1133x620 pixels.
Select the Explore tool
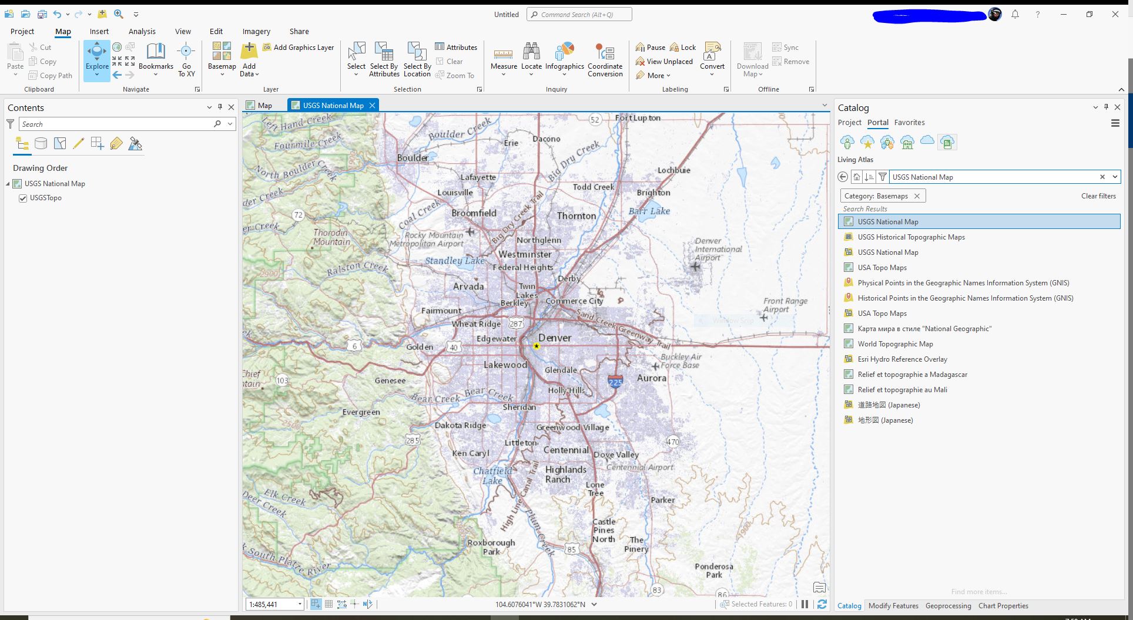[96, 59]
